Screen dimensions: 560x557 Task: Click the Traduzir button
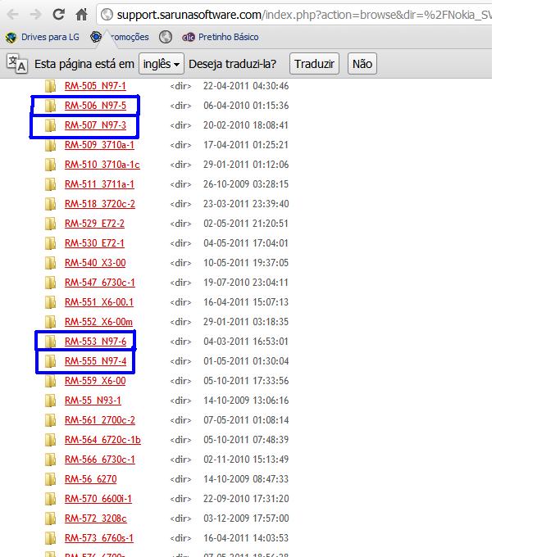[x=314, y=64]
